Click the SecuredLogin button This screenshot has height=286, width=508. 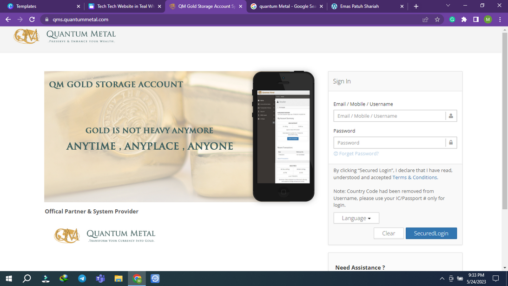(431, 233)
